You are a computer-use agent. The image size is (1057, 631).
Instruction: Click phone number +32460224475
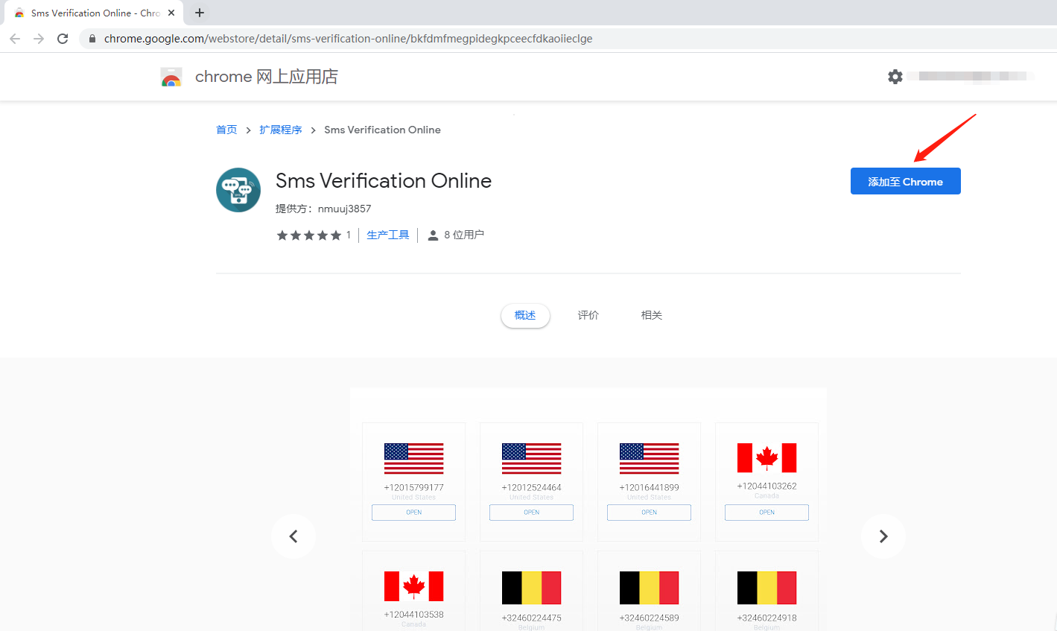532,618
